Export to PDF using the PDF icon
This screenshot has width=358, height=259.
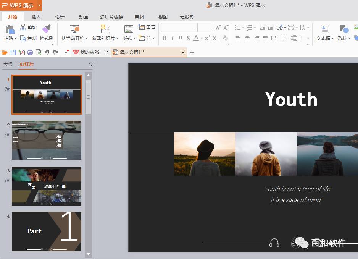pos(22,52)
